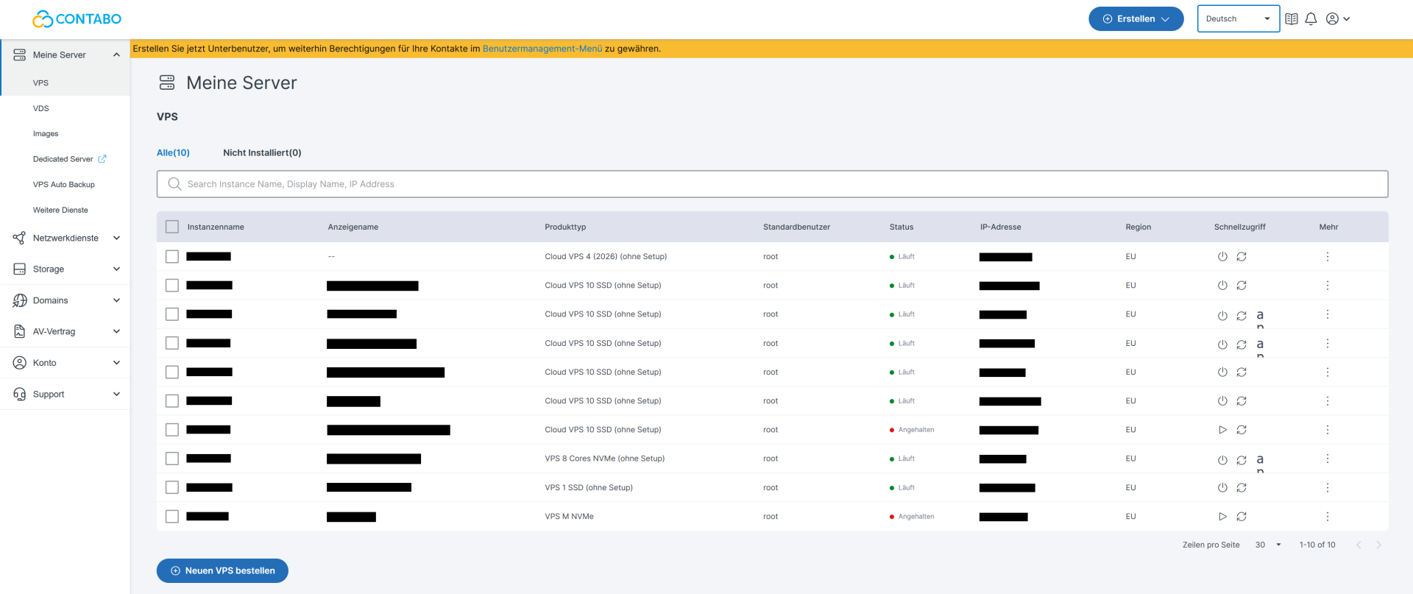Open VDS in the sidebar
Image resolution: width=1413 pixels, height=594 pixels.
coord(41,108)
